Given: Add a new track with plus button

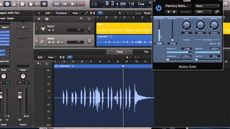Looking at the screenshot, I should 39,19.
